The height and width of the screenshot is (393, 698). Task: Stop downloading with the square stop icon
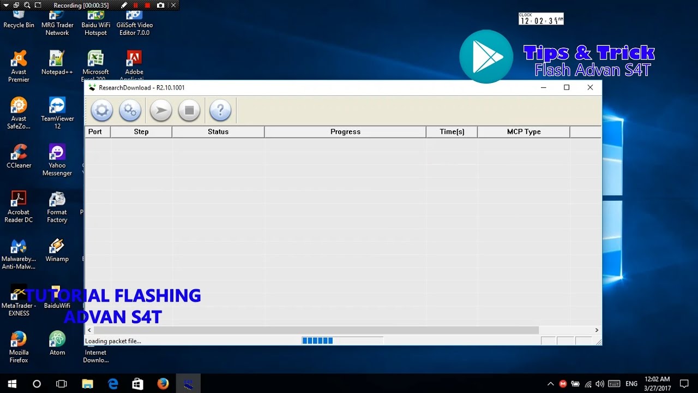click(189, 111)
